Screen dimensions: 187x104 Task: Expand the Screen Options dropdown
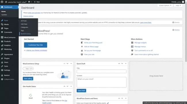click(165, 5)
